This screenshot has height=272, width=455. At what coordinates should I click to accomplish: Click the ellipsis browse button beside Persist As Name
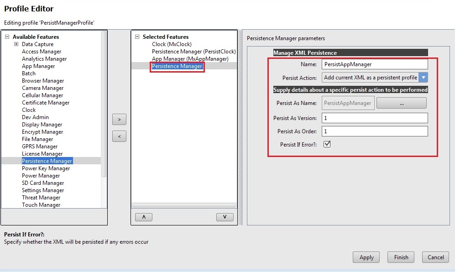point(401,103)
